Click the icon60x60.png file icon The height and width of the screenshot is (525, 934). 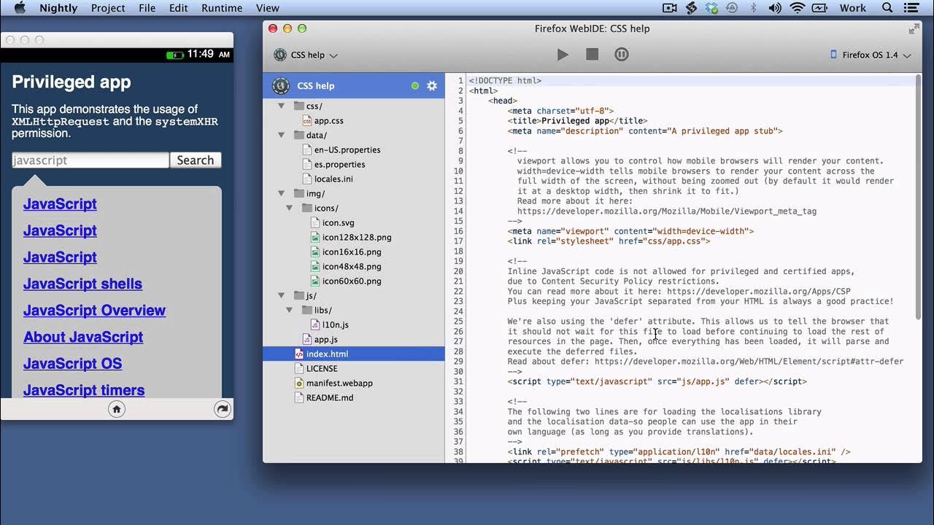[315, 281]
